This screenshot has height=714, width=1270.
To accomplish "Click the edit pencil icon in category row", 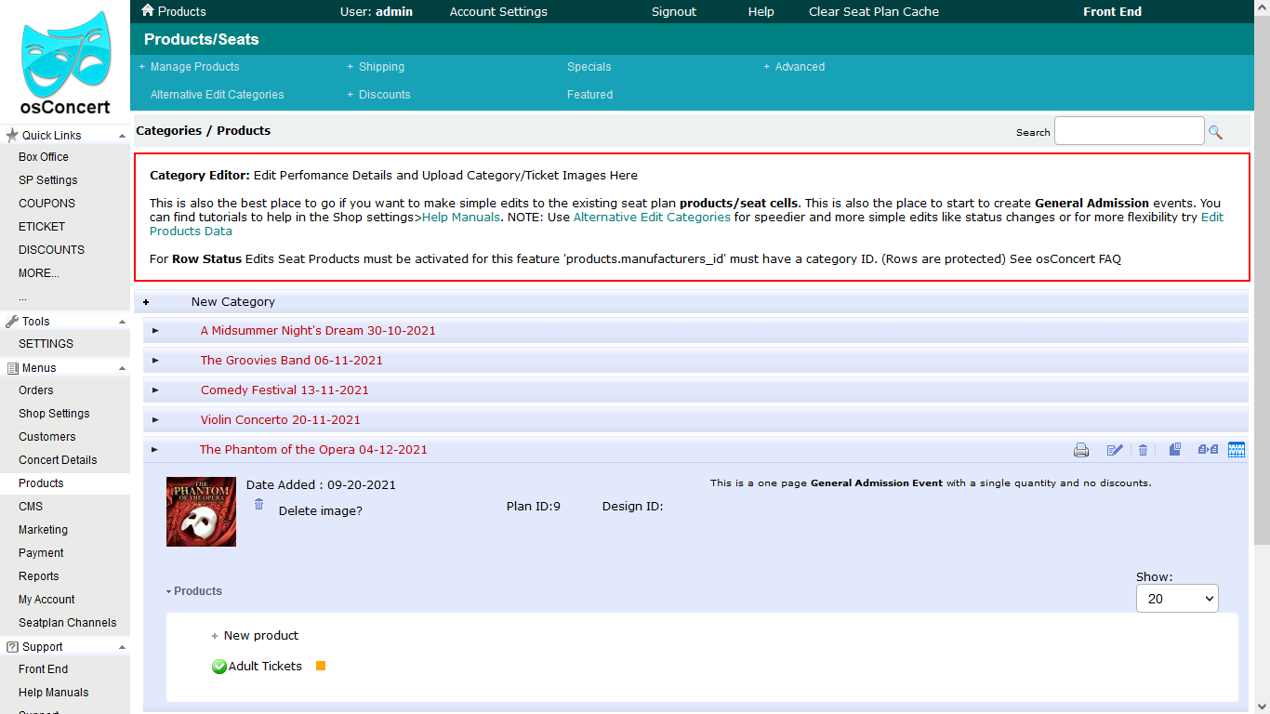I will coord(1115,450).
